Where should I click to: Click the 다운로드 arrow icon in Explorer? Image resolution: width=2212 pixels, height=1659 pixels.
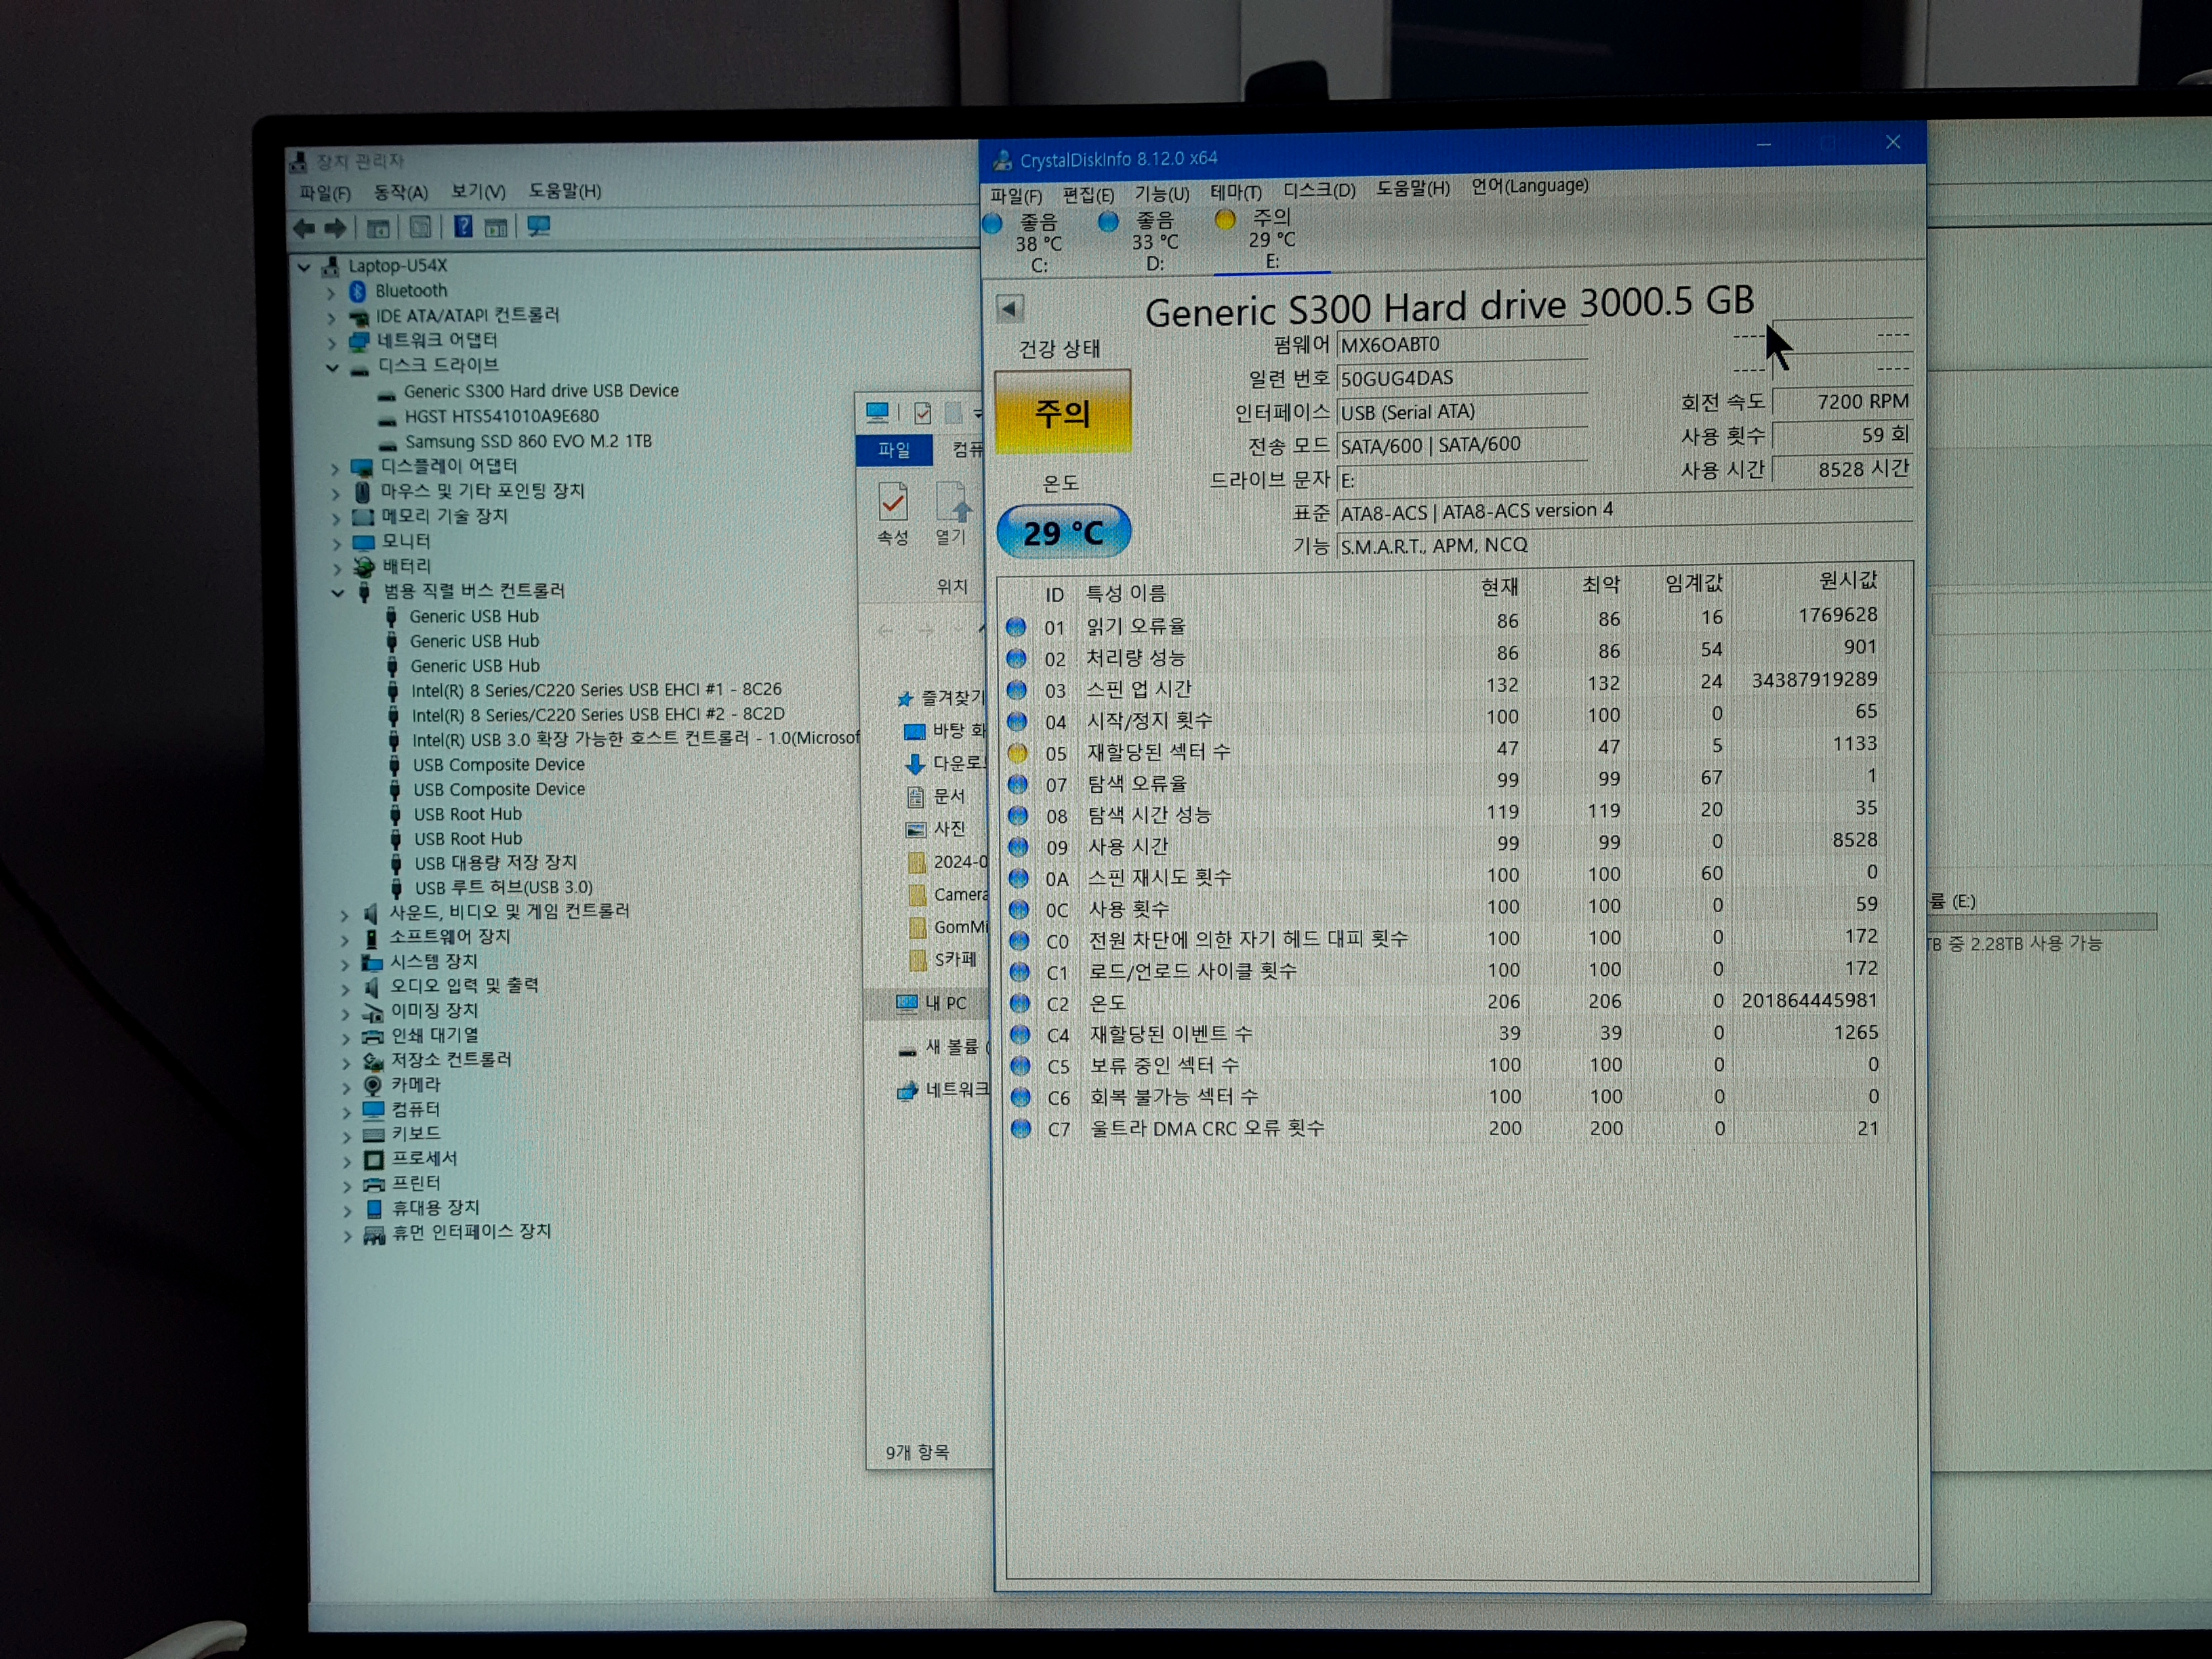tap(914, 764)
